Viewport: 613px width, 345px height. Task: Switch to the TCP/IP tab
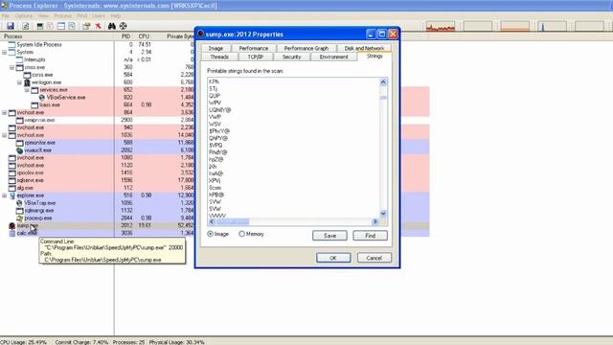[x=255, y=57]
